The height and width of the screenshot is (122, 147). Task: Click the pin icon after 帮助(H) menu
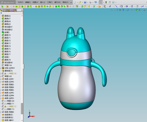point(71,2)
